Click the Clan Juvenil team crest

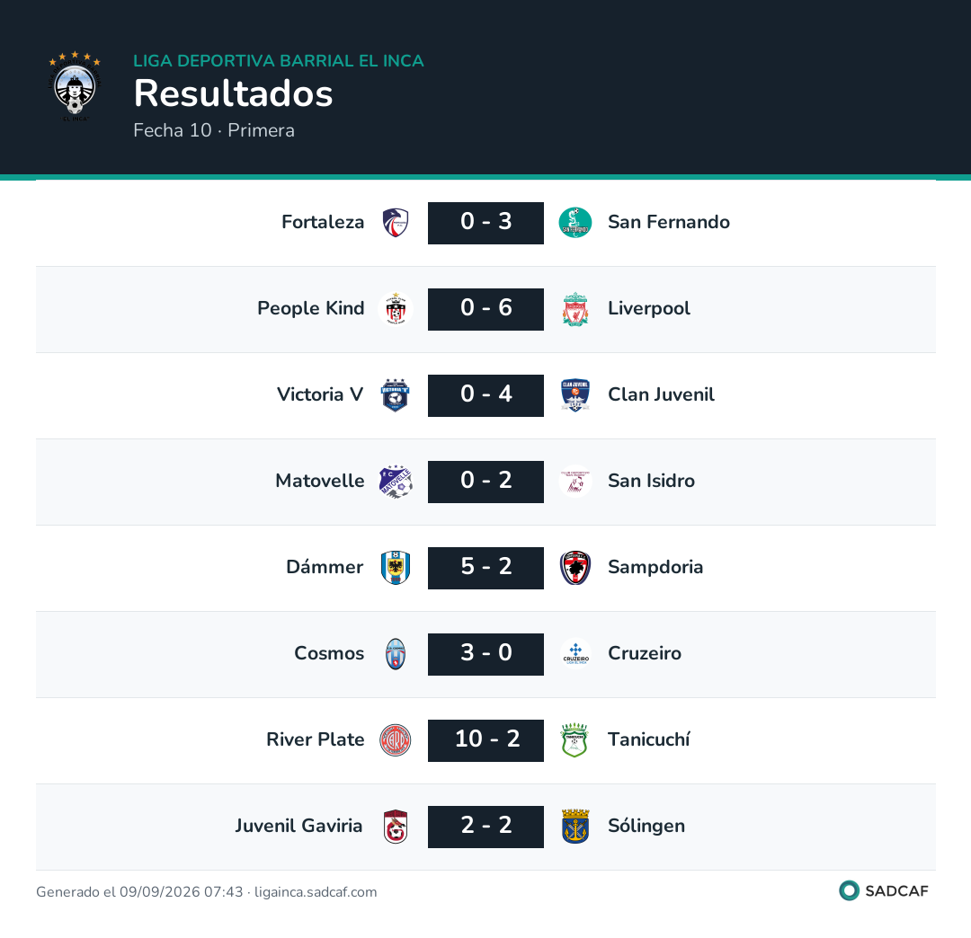(575, 395)
